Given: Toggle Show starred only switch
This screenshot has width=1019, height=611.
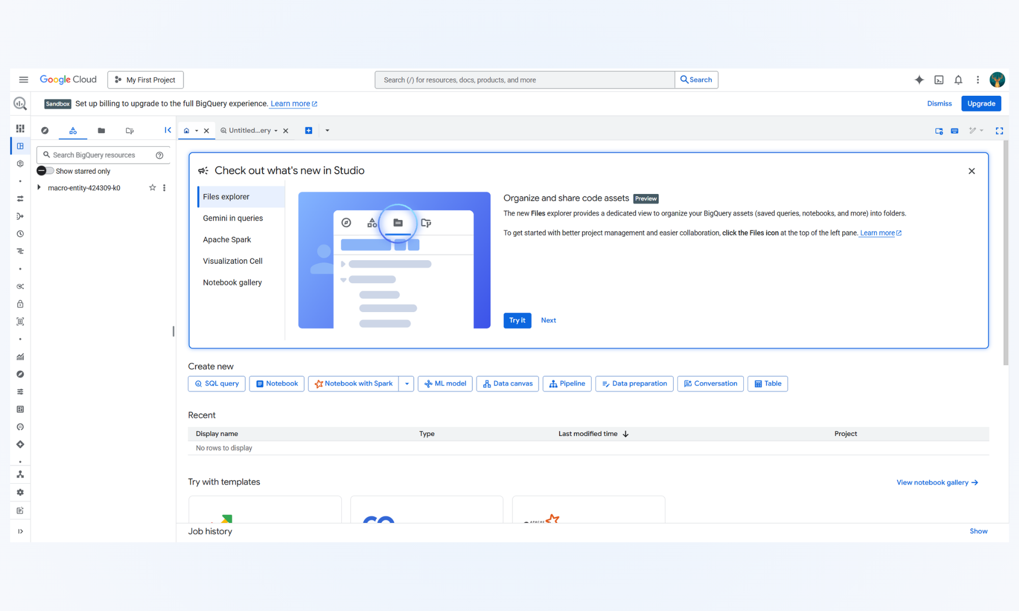Looking at the screenshot, I should coord(45,171).
